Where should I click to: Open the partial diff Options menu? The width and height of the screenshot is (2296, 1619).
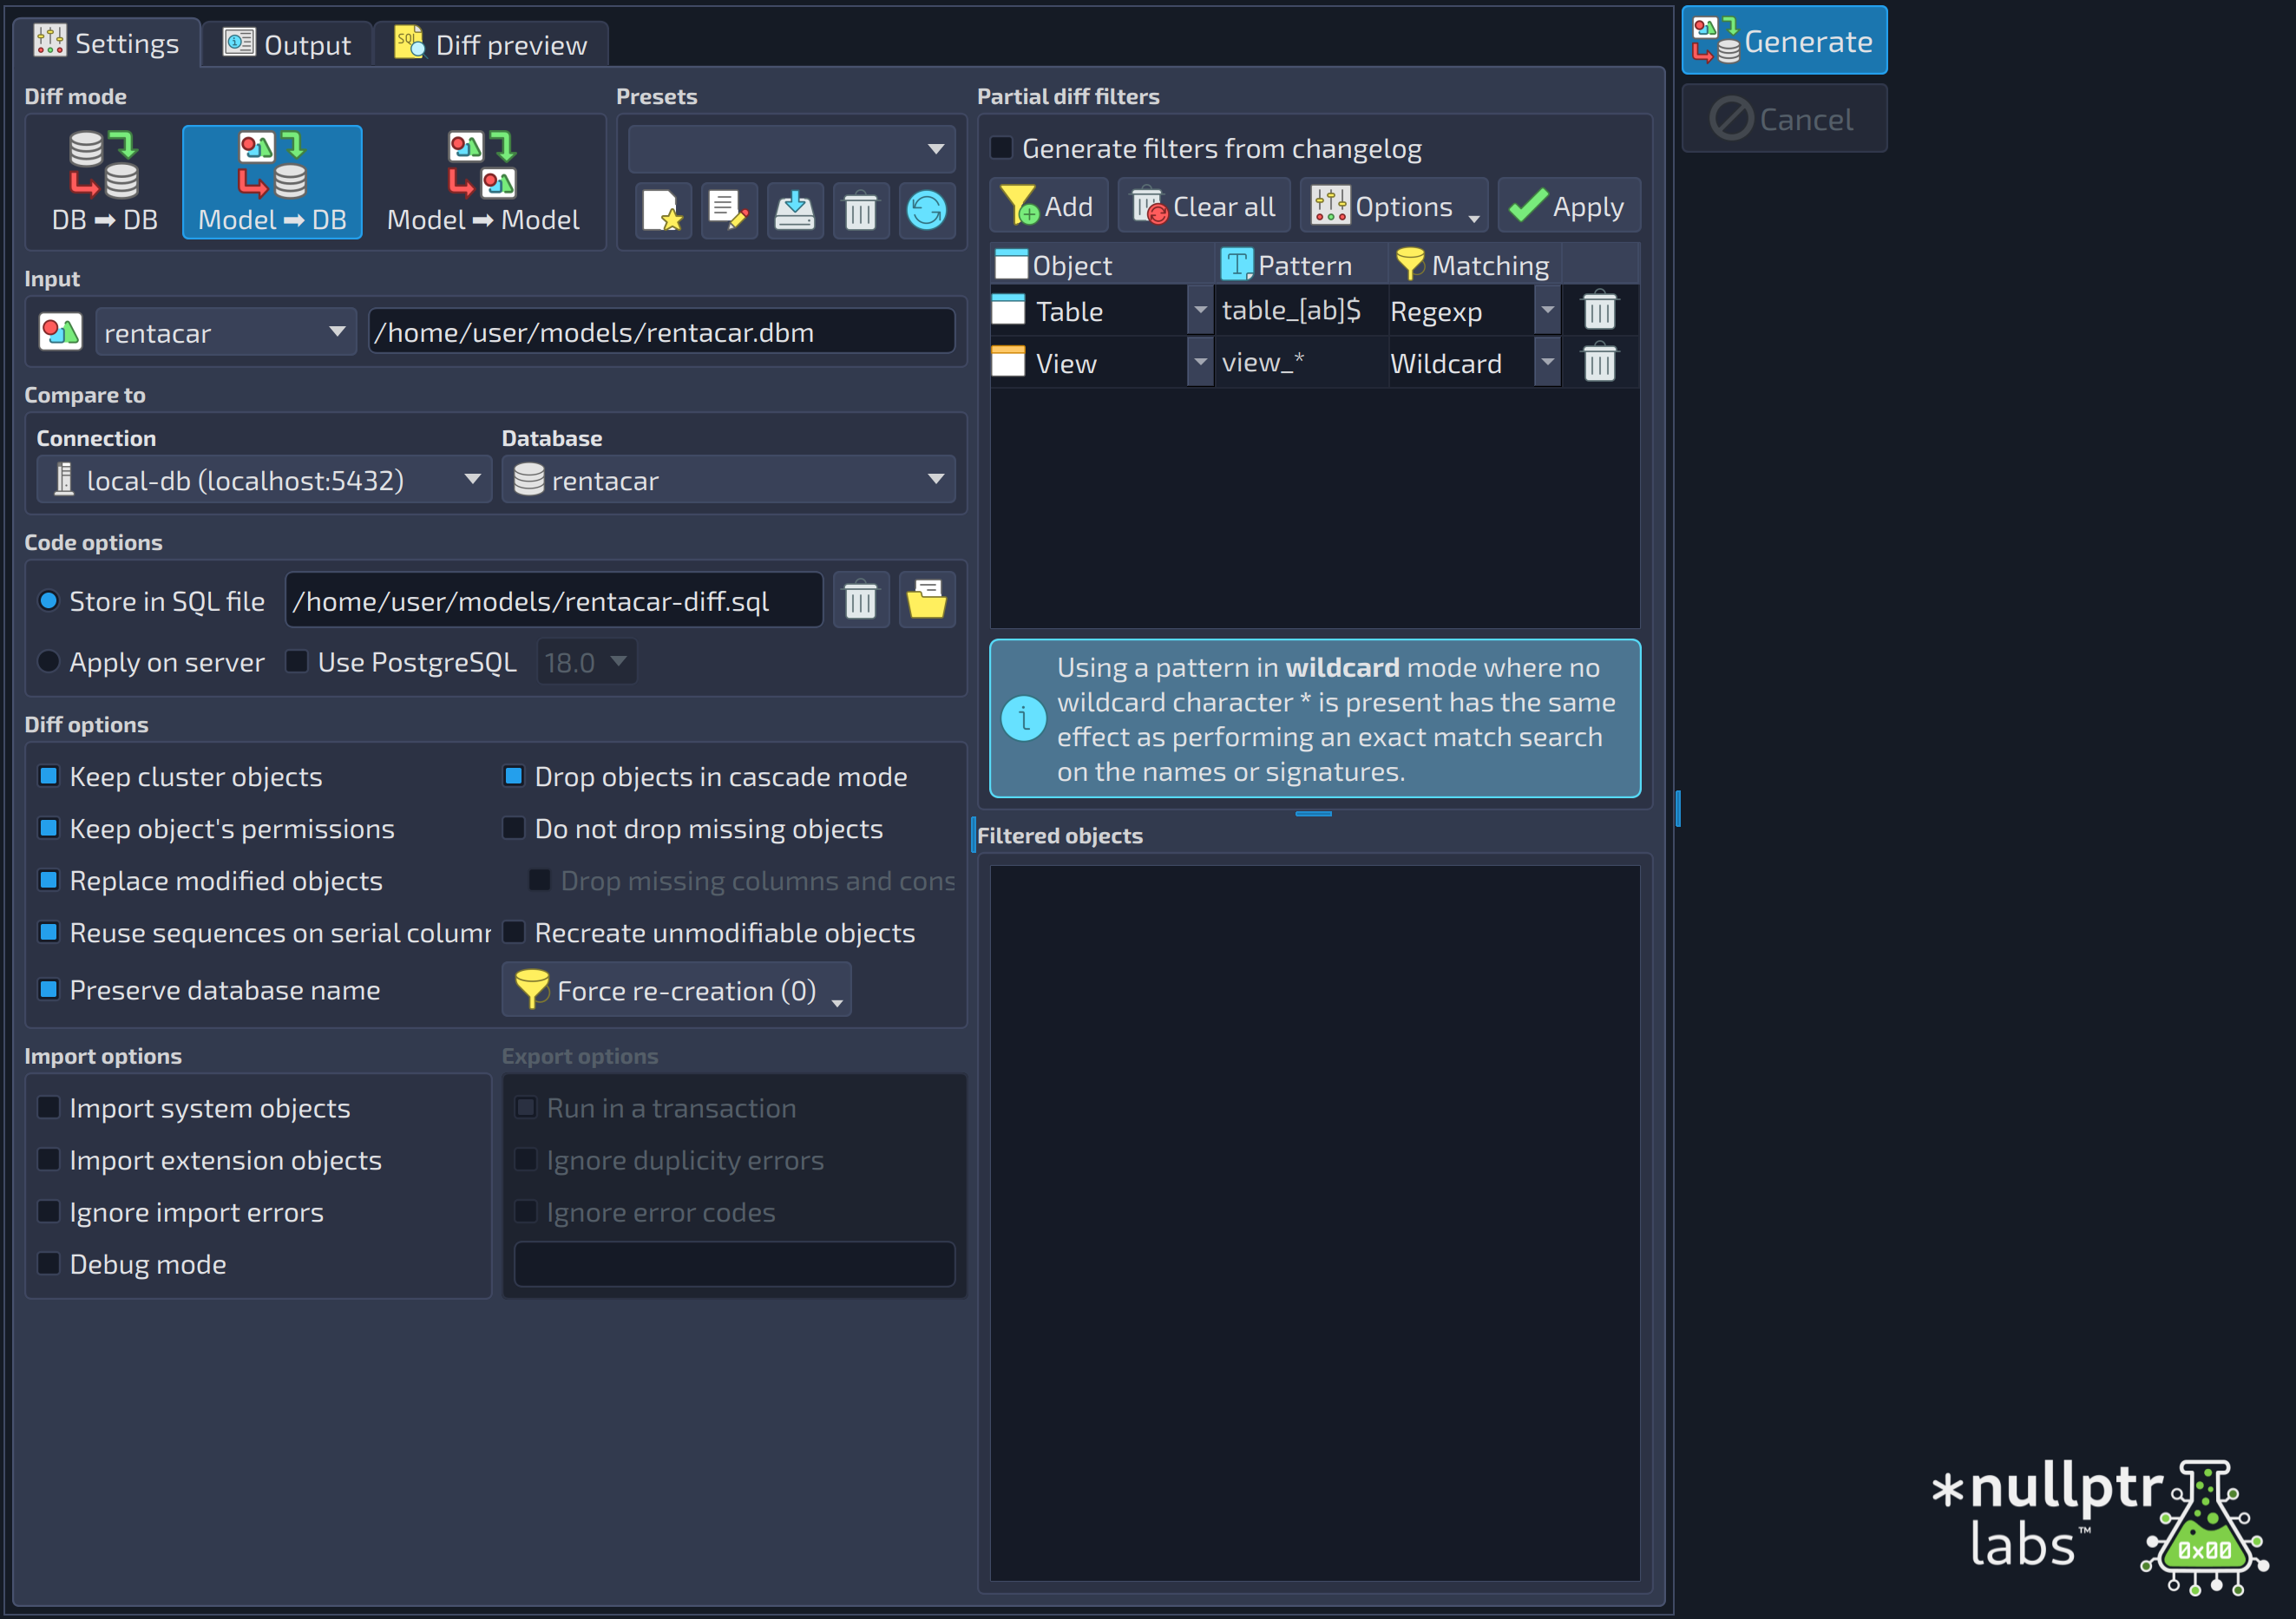coord(1393,206)
